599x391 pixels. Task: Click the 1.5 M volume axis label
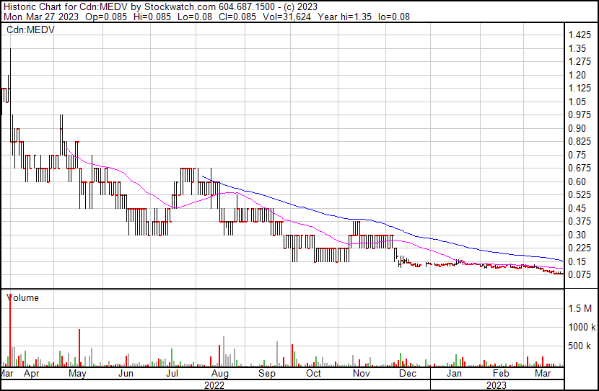pyautogui.click(x=580, y=308)
